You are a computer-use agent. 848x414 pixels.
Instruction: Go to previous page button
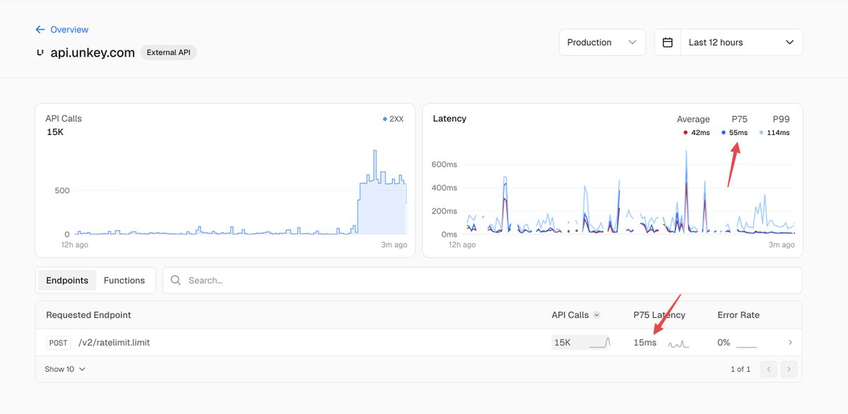point(768,369)
